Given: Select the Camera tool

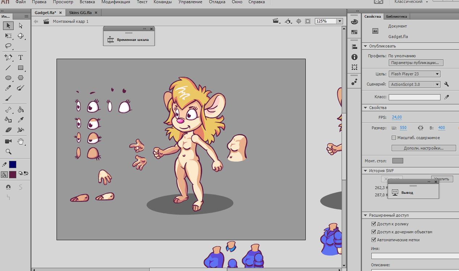Looking at the screenshot, I should coord(8,141).
